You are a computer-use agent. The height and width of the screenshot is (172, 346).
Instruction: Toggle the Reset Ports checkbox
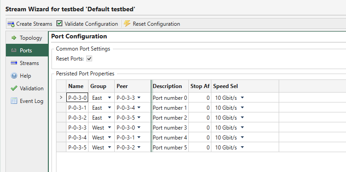89,59
